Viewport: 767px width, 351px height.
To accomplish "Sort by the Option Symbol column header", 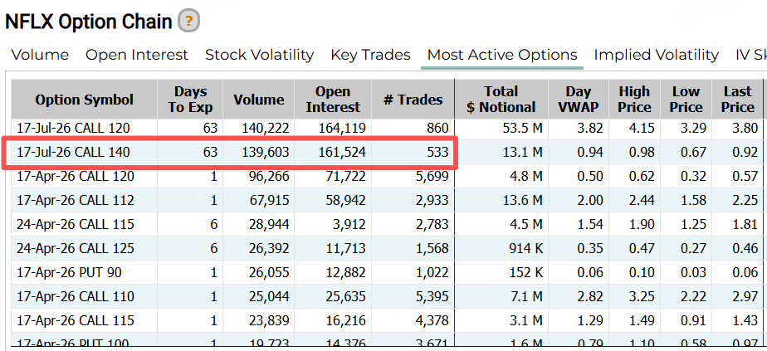I will (84, 100).
